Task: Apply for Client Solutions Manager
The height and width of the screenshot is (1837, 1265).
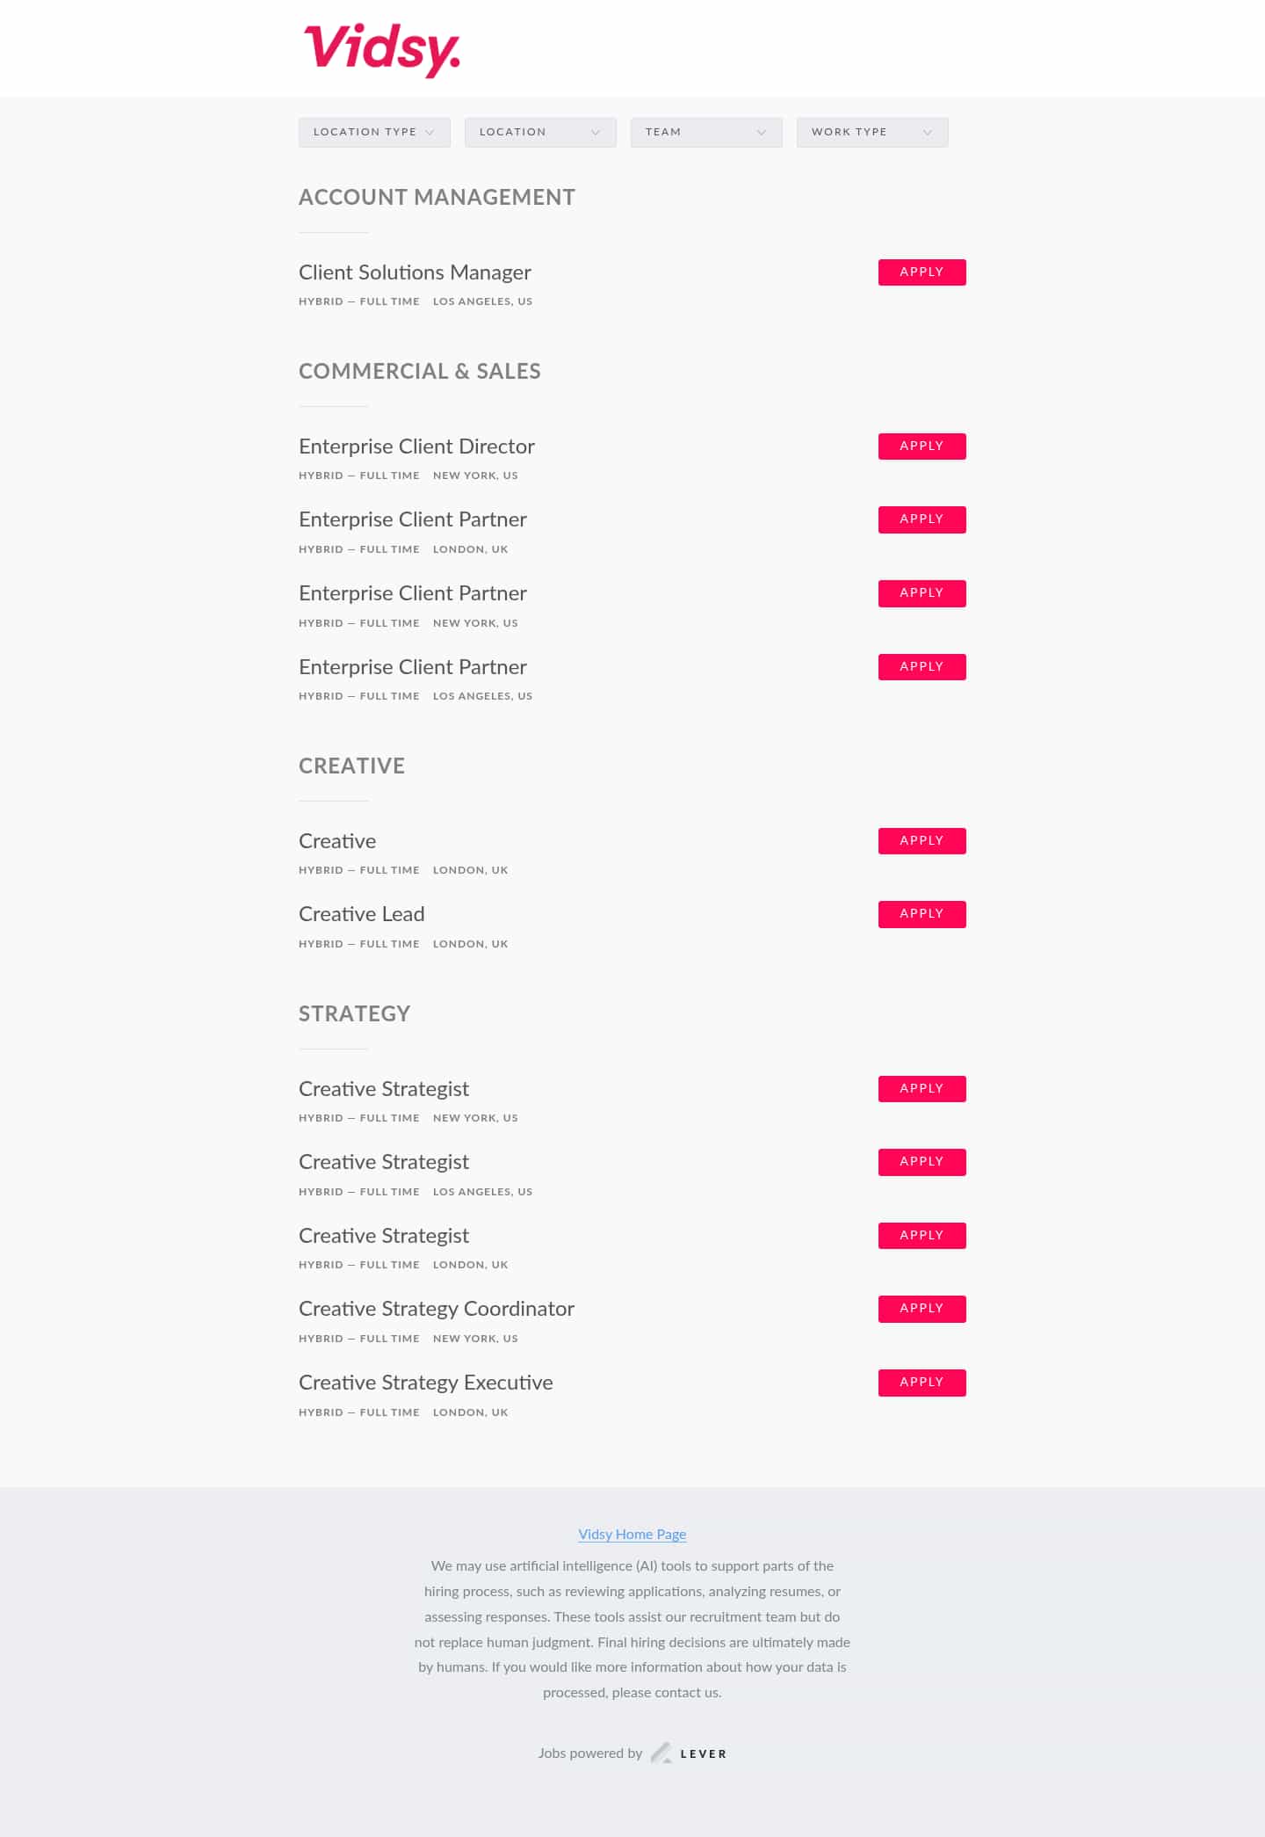Action: 922,272
